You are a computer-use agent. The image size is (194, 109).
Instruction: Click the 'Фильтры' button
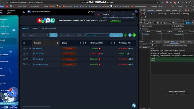(x=116, y=35)
